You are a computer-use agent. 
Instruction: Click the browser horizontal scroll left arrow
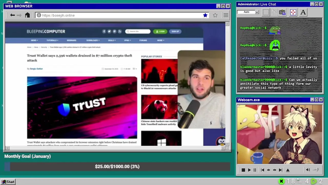coord(7,148)
